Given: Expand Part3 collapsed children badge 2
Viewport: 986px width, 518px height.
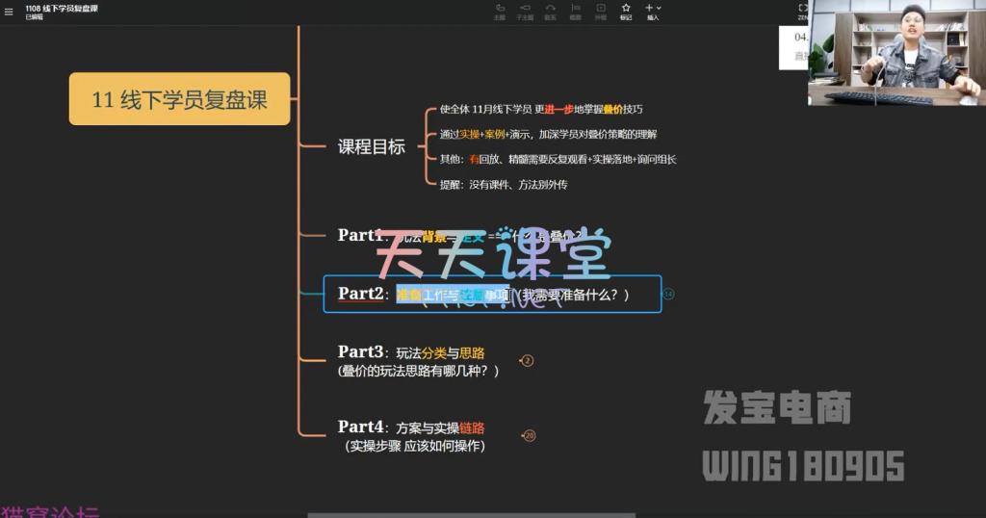Looking at the screenshot, I should pos(527,361).
